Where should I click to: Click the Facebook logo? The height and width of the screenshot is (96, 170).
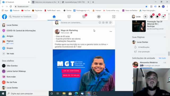coord(5,17)
